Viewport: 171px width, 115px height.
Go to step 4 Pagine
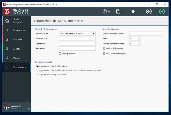pyautogui.click(x=17, y=58)
